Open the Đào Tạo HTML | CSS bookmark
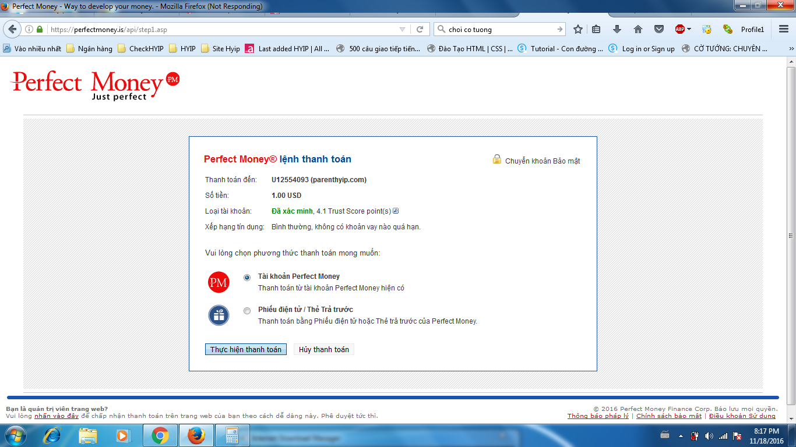 coord(470,49)
